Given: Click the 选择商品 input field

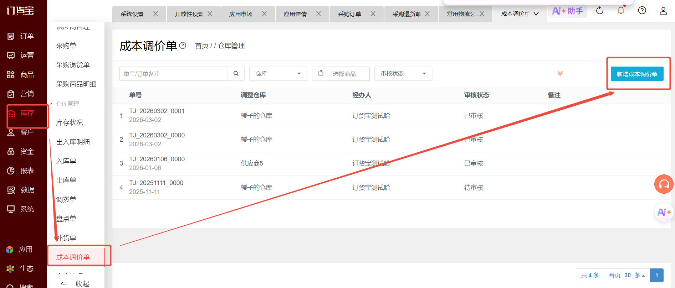Looking at the screenshot, I should click(x=349, y=74).
